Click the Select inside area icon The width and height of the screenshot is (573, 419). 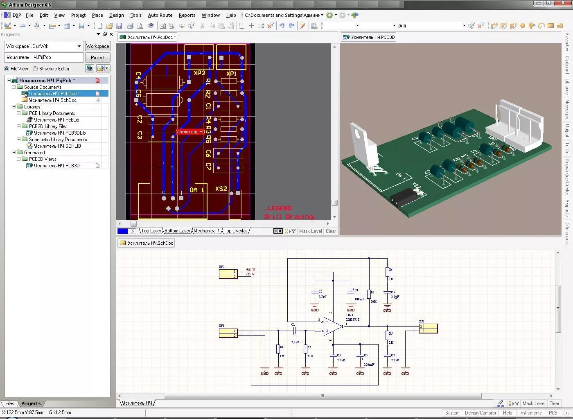(x=242, y=26)
